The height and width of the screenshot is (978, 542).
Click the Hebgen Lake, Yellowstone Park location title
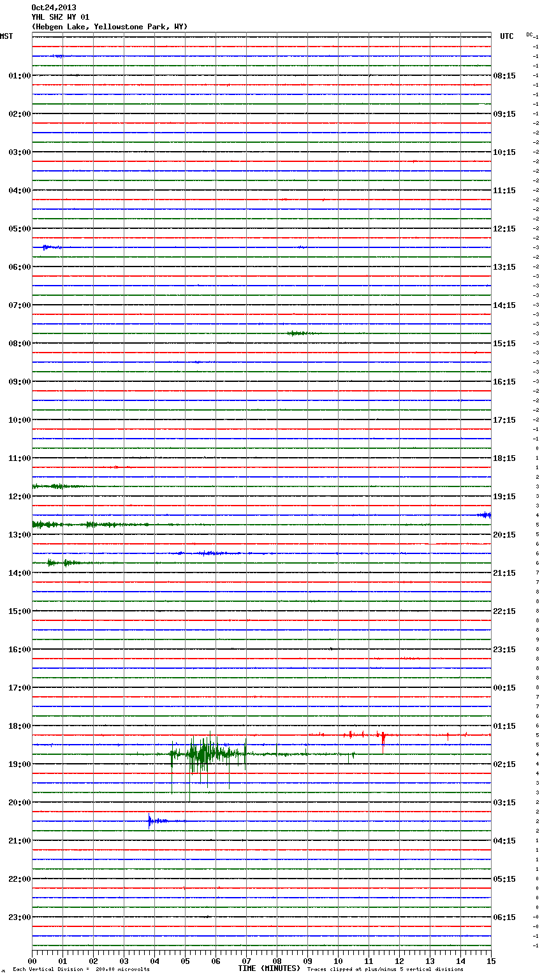pos(110,27)
